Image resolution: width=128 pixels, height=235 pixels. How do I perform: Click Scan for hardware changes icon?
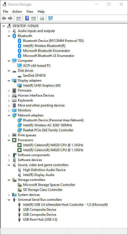51,18
